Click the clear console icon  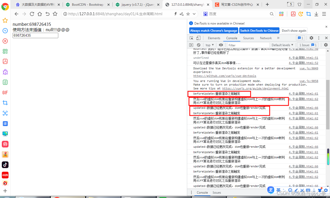coord(199,45)
